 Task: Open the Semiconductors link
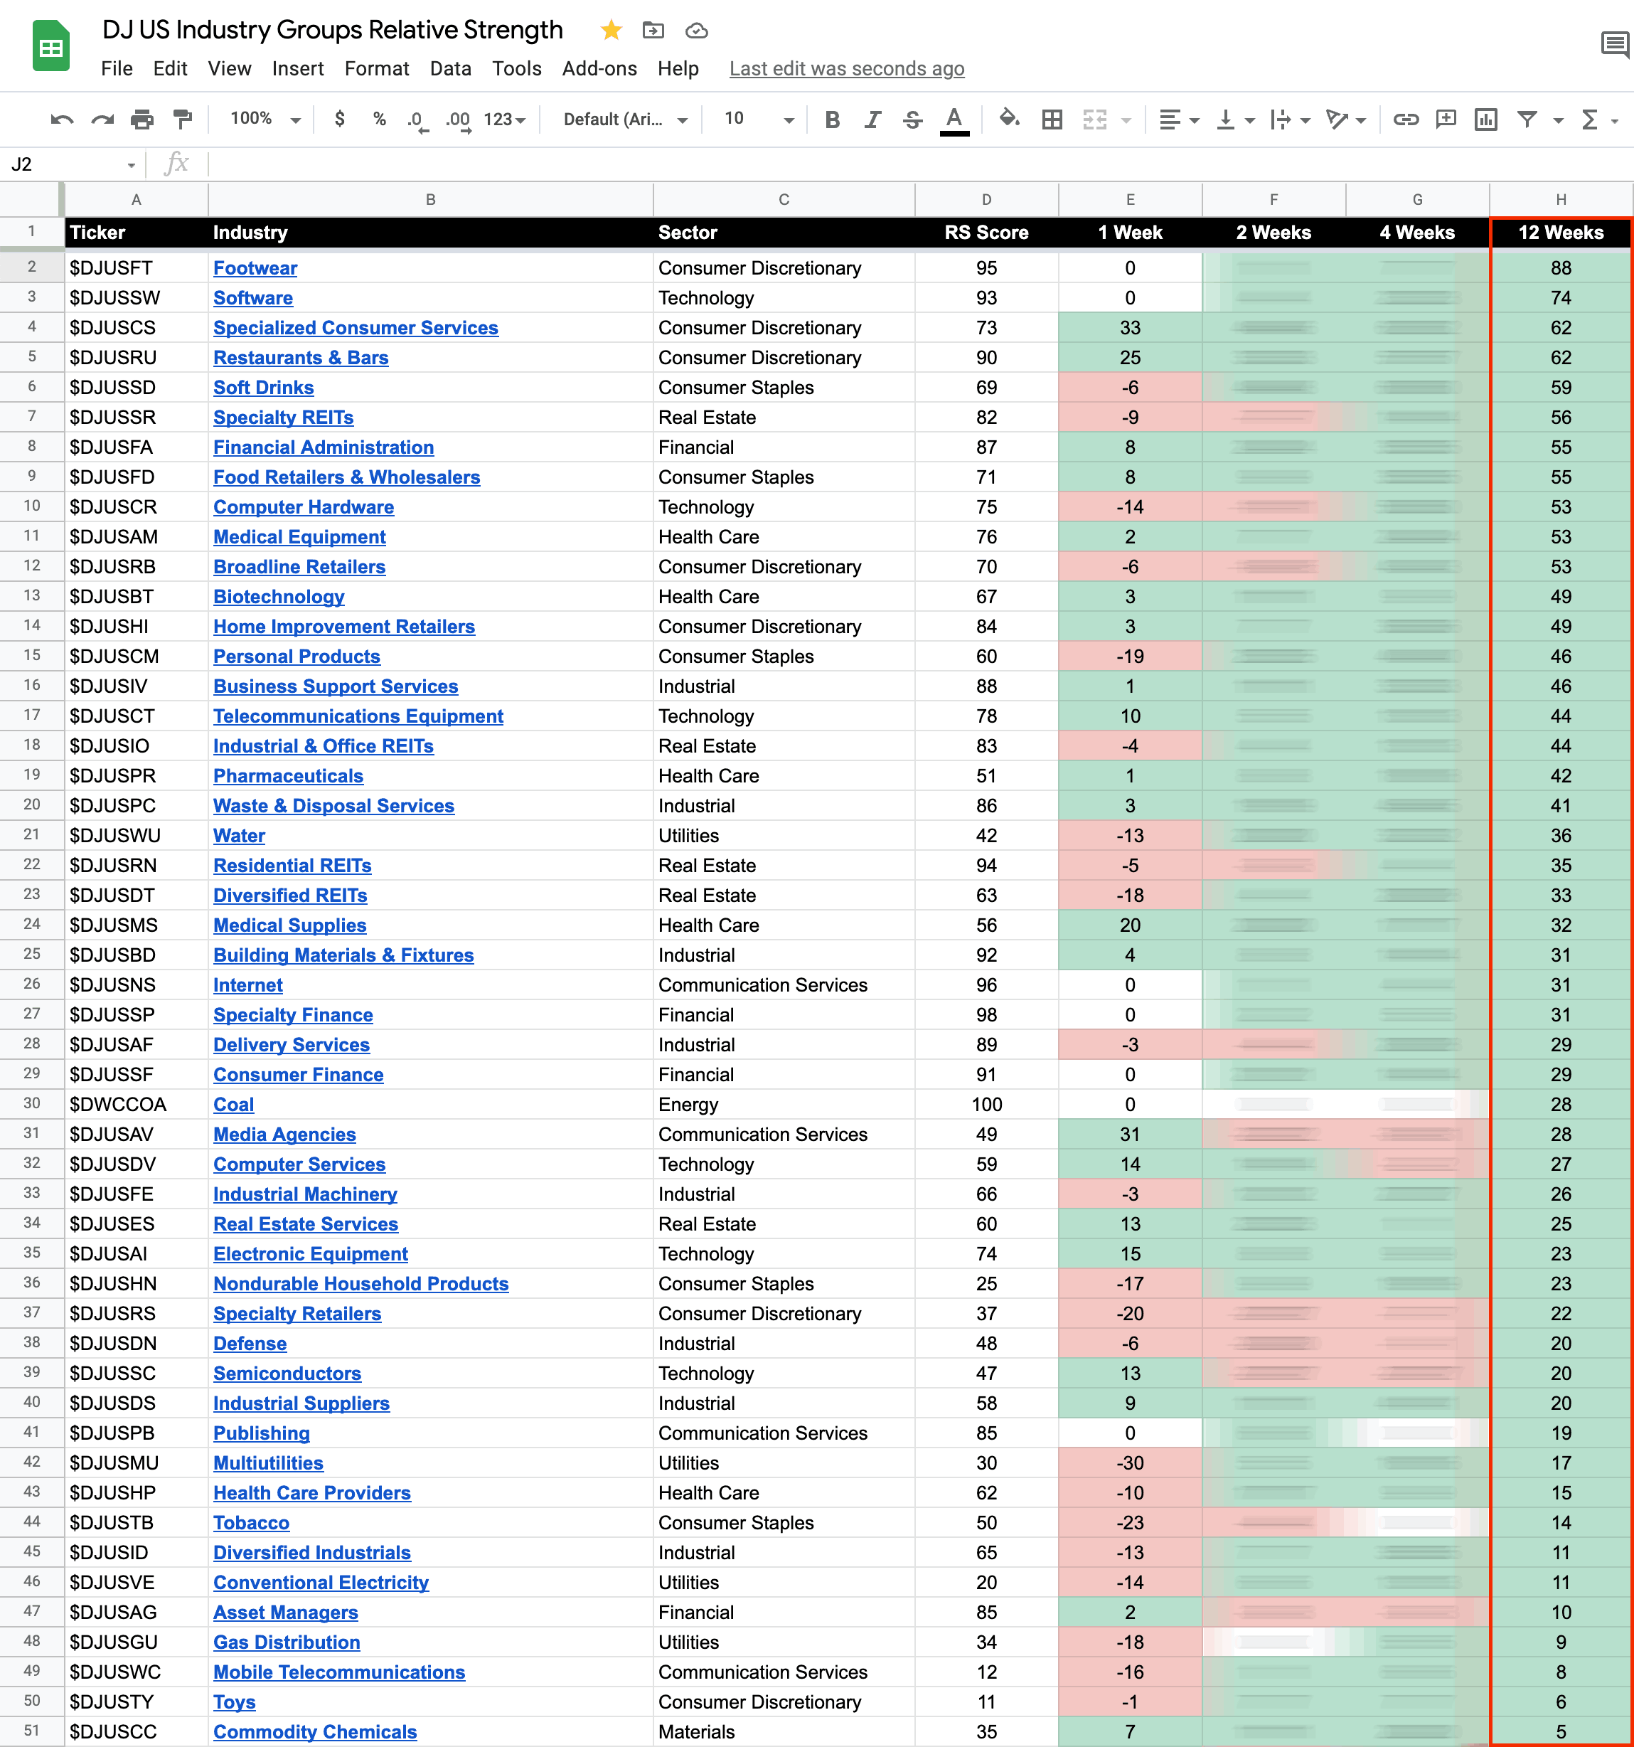[x=287, y=1374]
